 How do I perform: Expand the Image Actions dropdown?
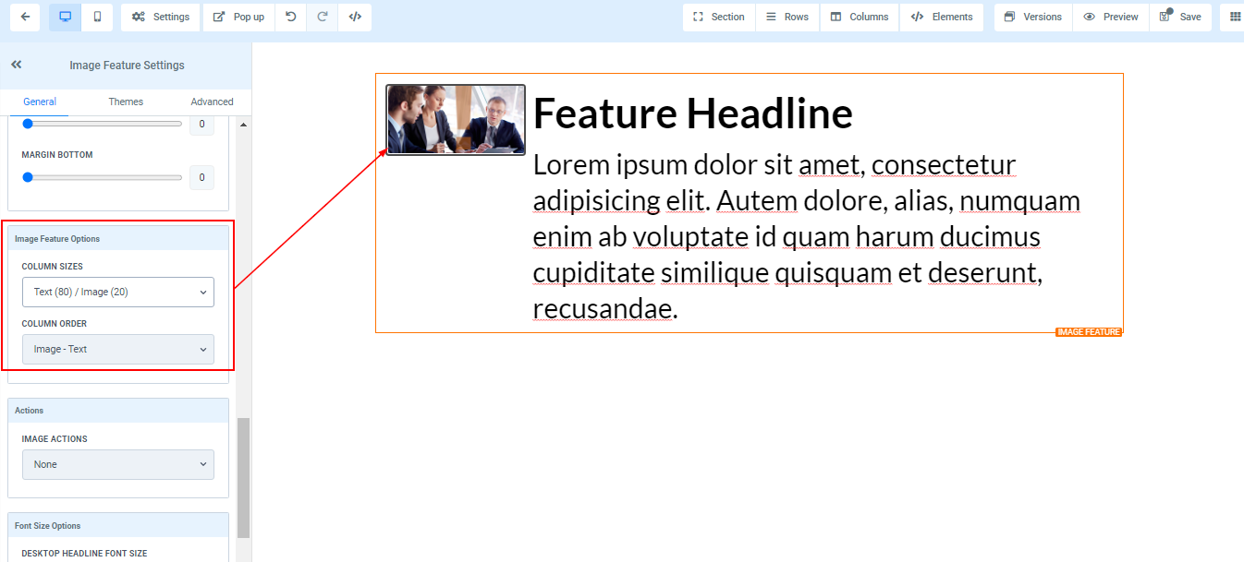click(118, 464)
